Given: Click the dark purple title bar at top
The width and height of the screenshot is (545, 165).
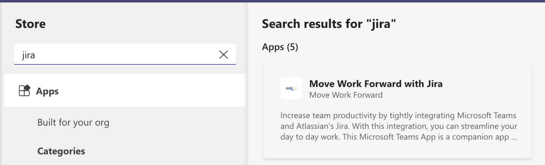Looking at the screenshot, I should 272,1.
